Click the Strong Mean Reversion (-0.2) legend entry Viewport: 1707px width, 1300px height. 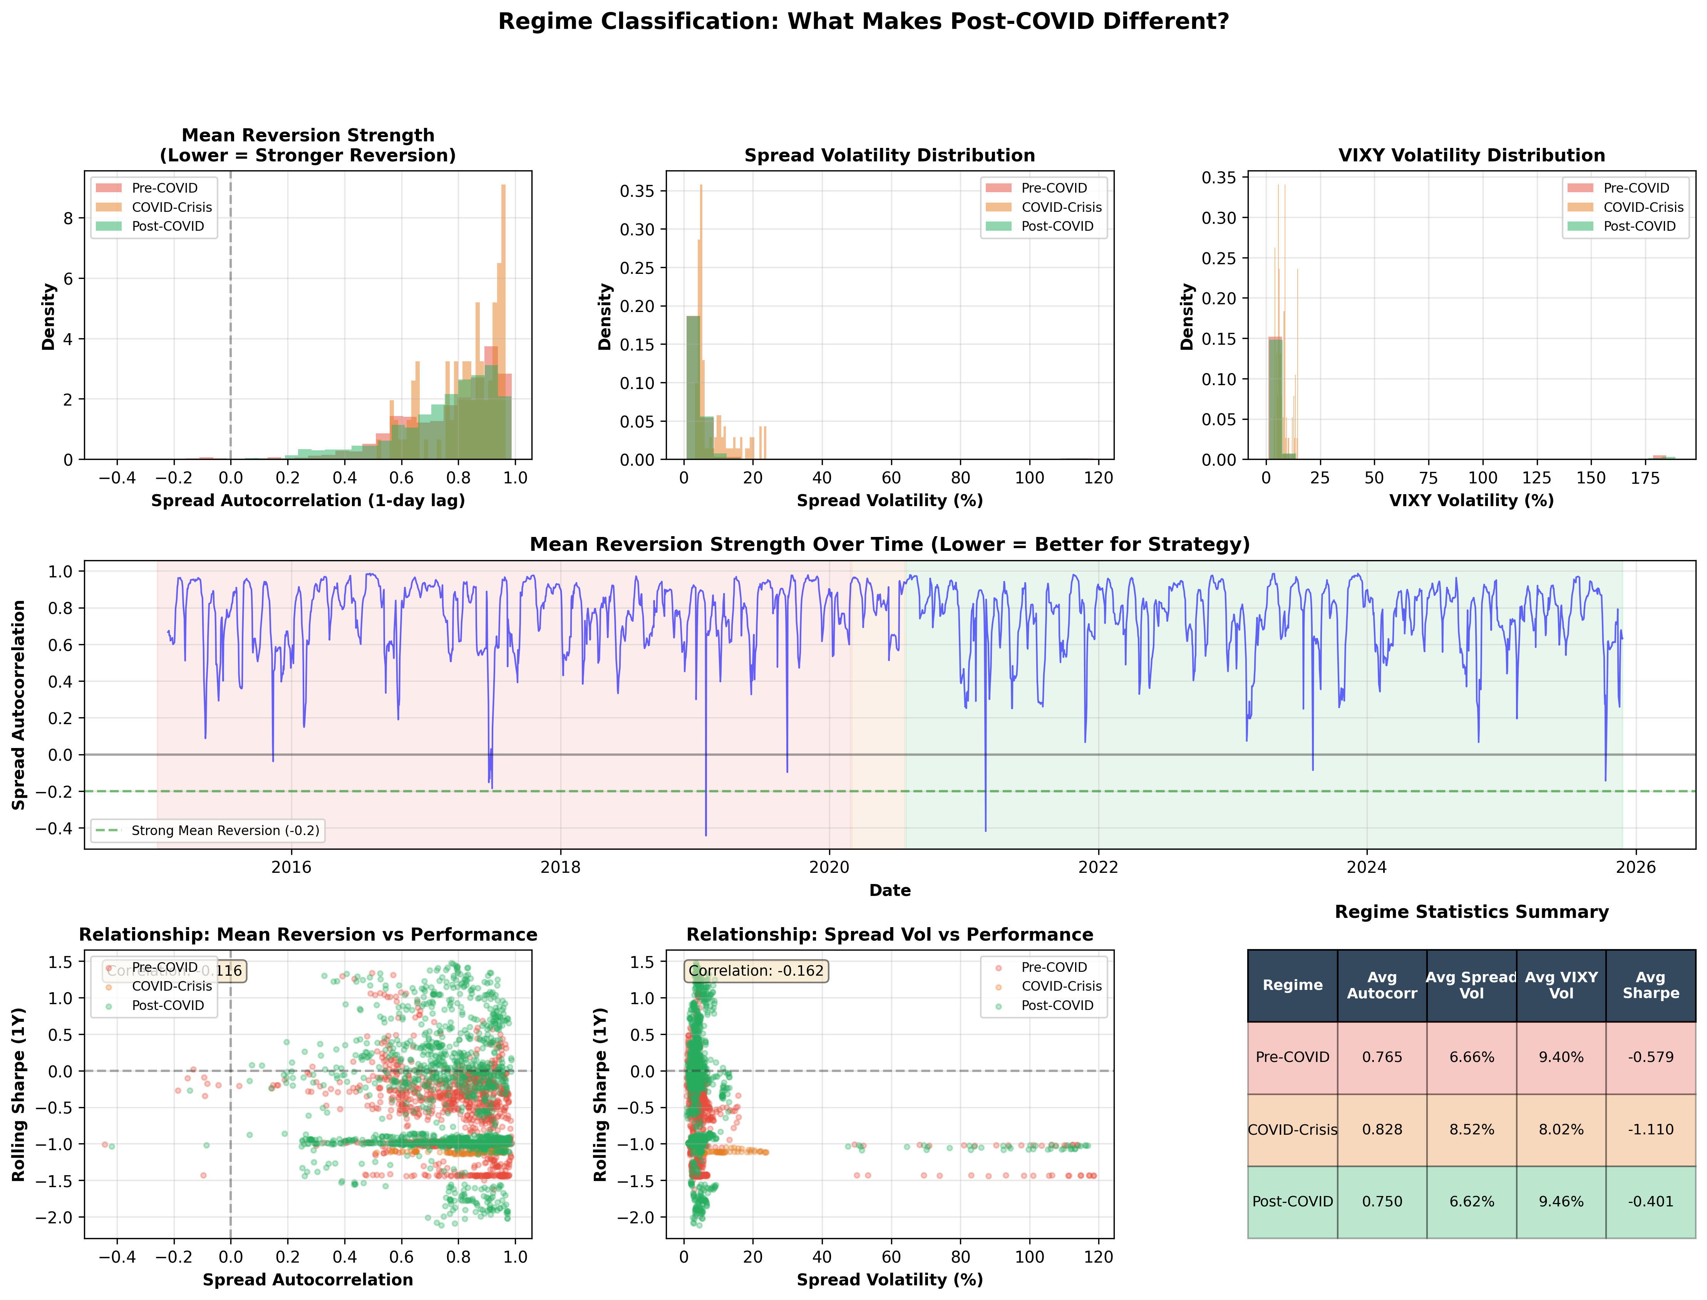207,830
